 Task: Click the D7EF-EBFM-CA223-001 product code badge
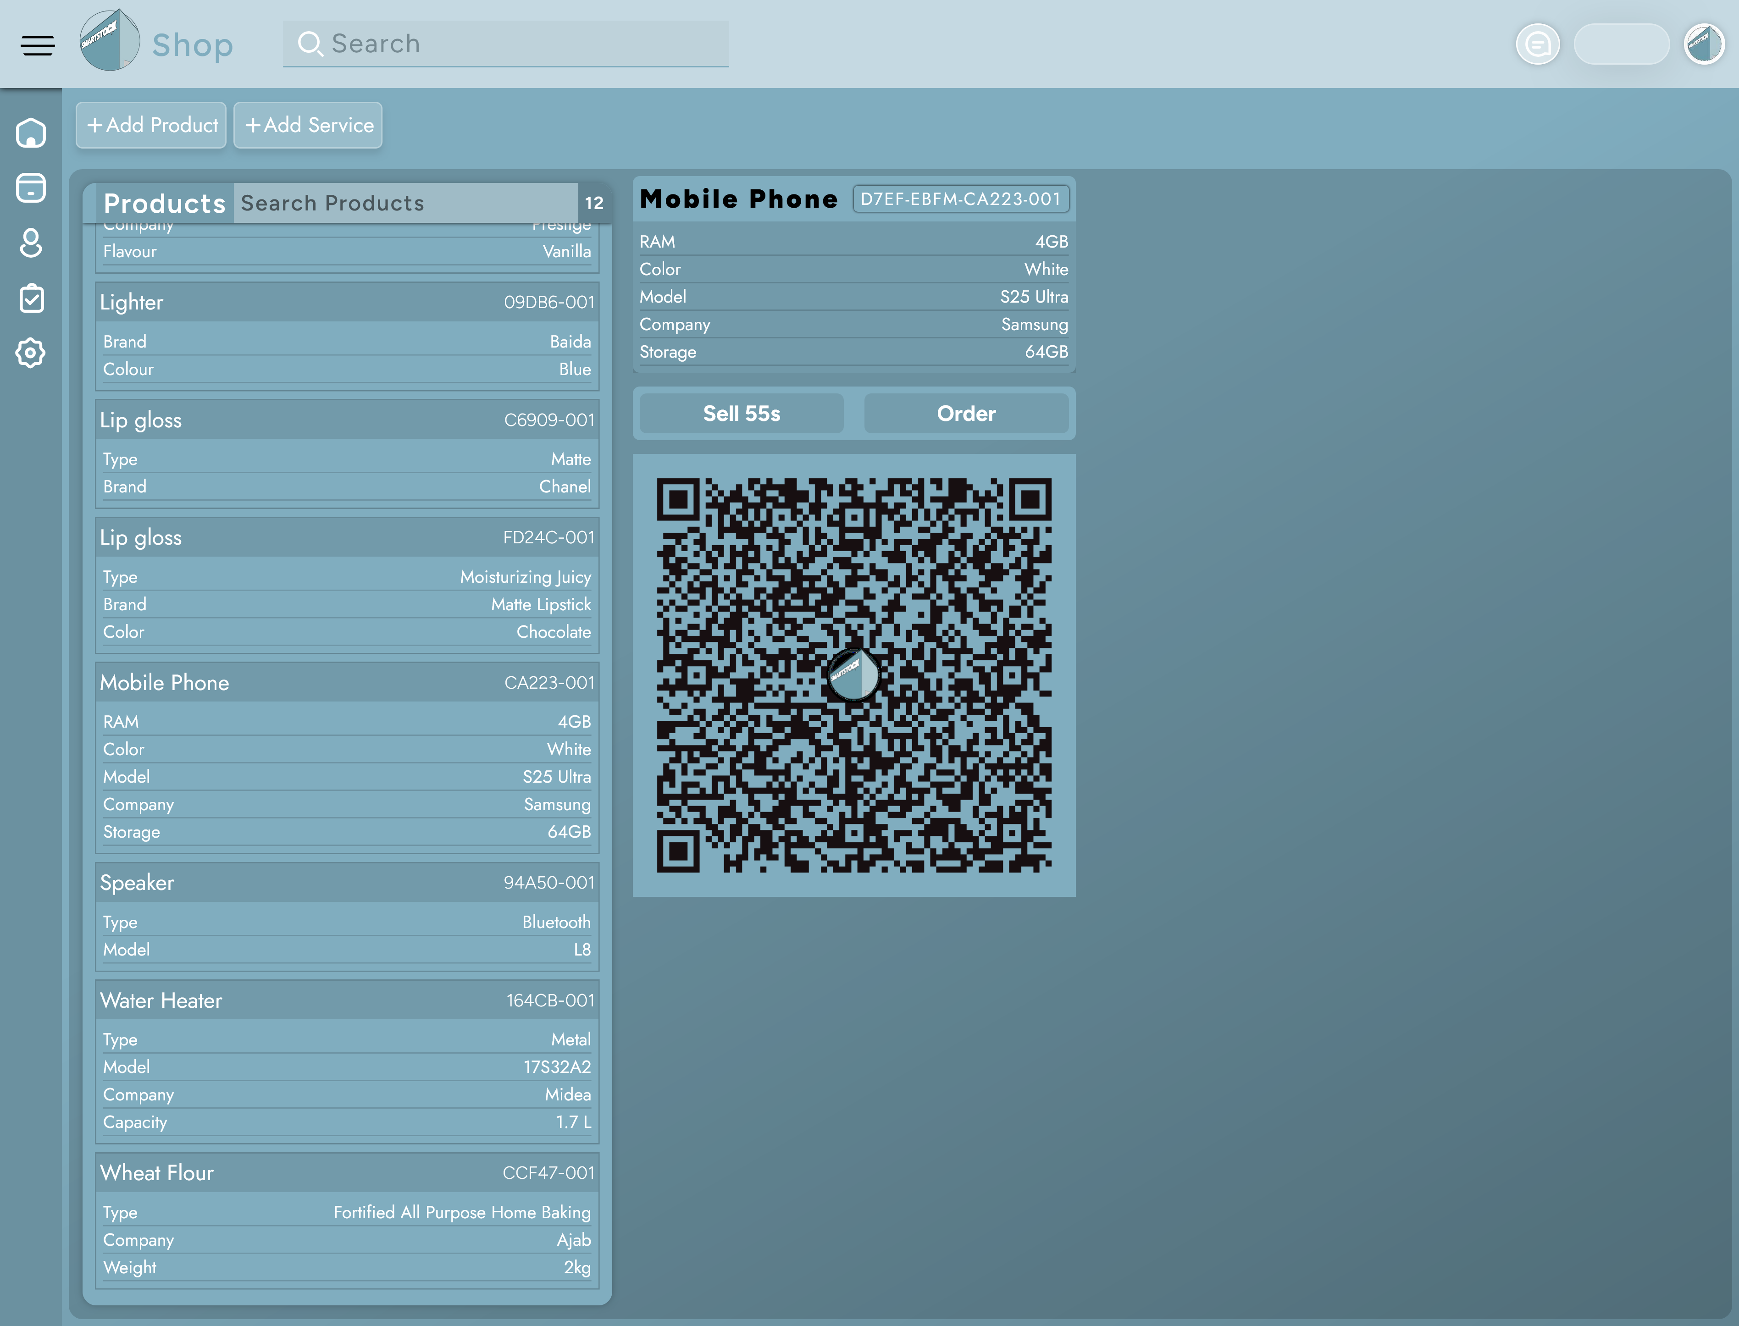pyautogui.click(x=960, y=199)
